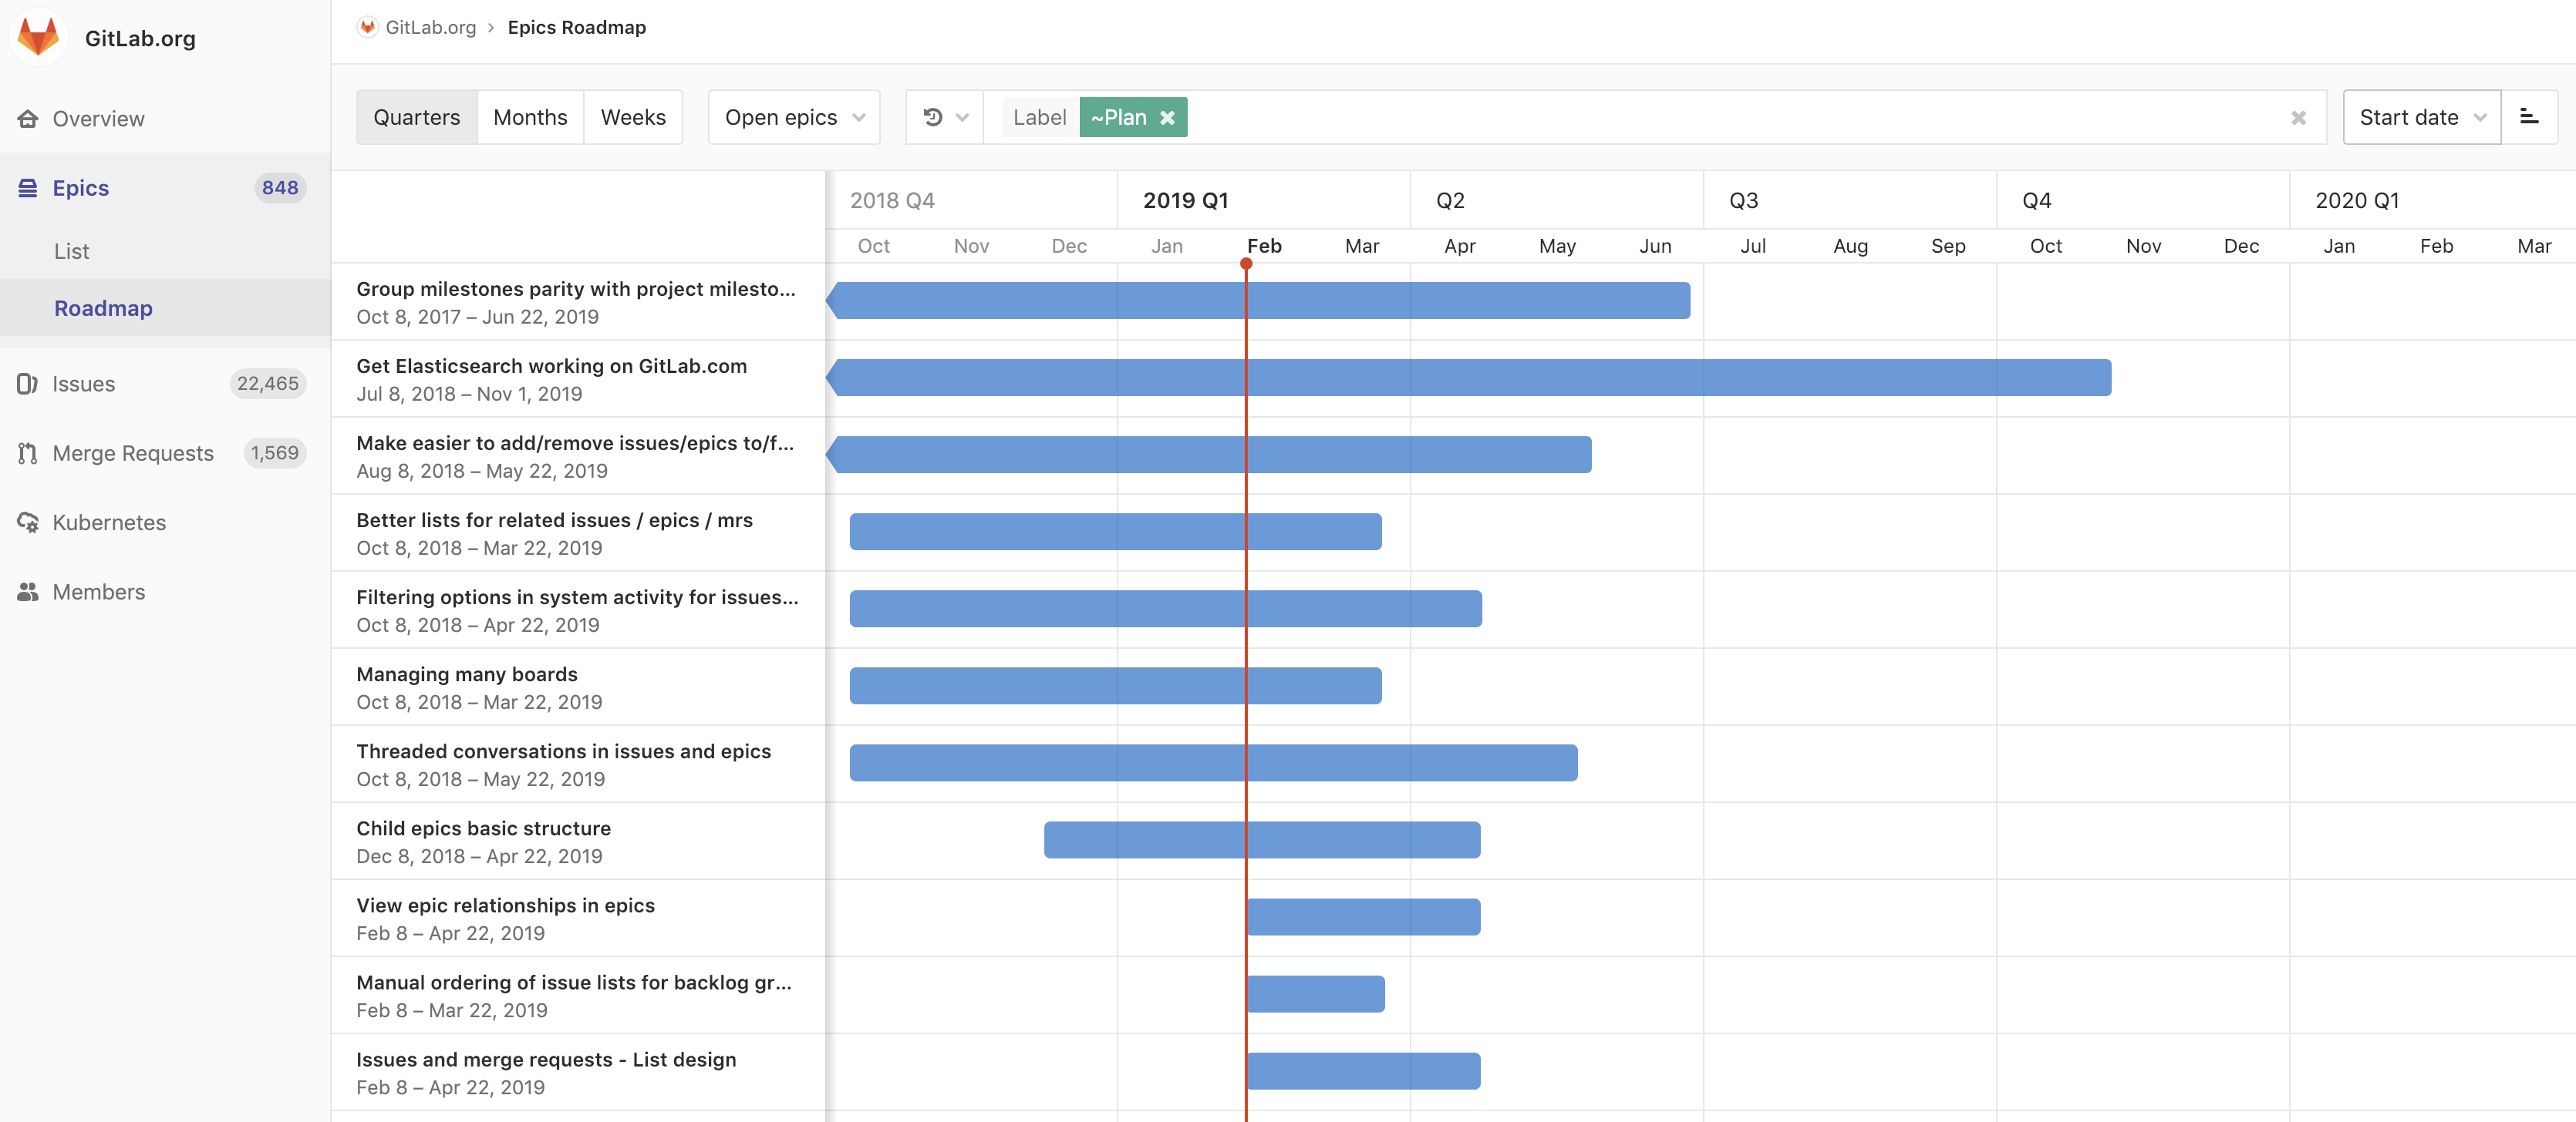Click the Label filter button

(1037, 116)
